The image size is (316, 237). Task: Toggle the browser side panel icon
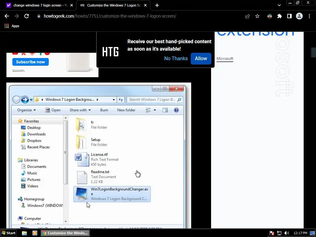pos(289,16)
